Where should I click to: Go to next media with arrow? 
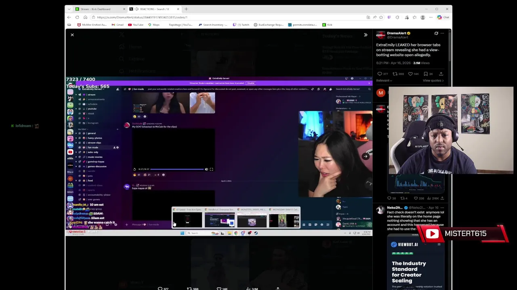point(365,156)
